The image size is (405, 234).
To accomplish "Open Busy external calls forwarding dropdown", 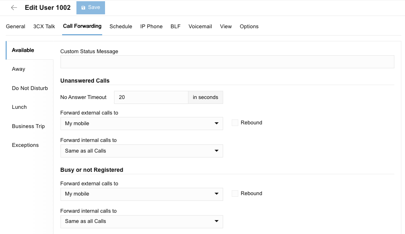I will (141, 194).
